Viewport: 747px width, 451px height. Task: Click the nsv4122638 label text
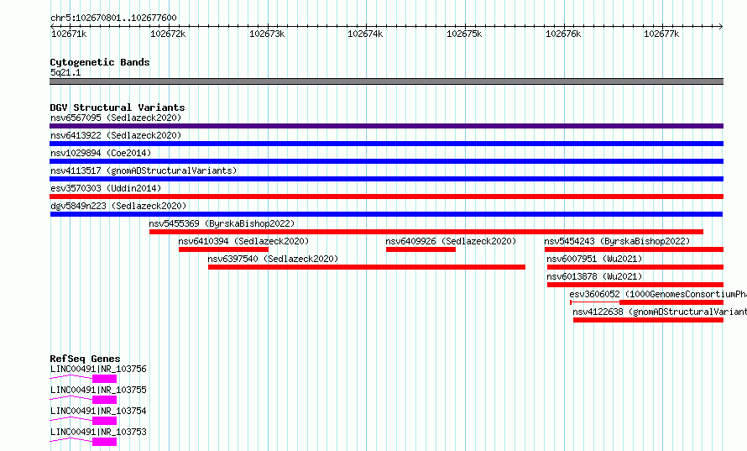(660, 312)
